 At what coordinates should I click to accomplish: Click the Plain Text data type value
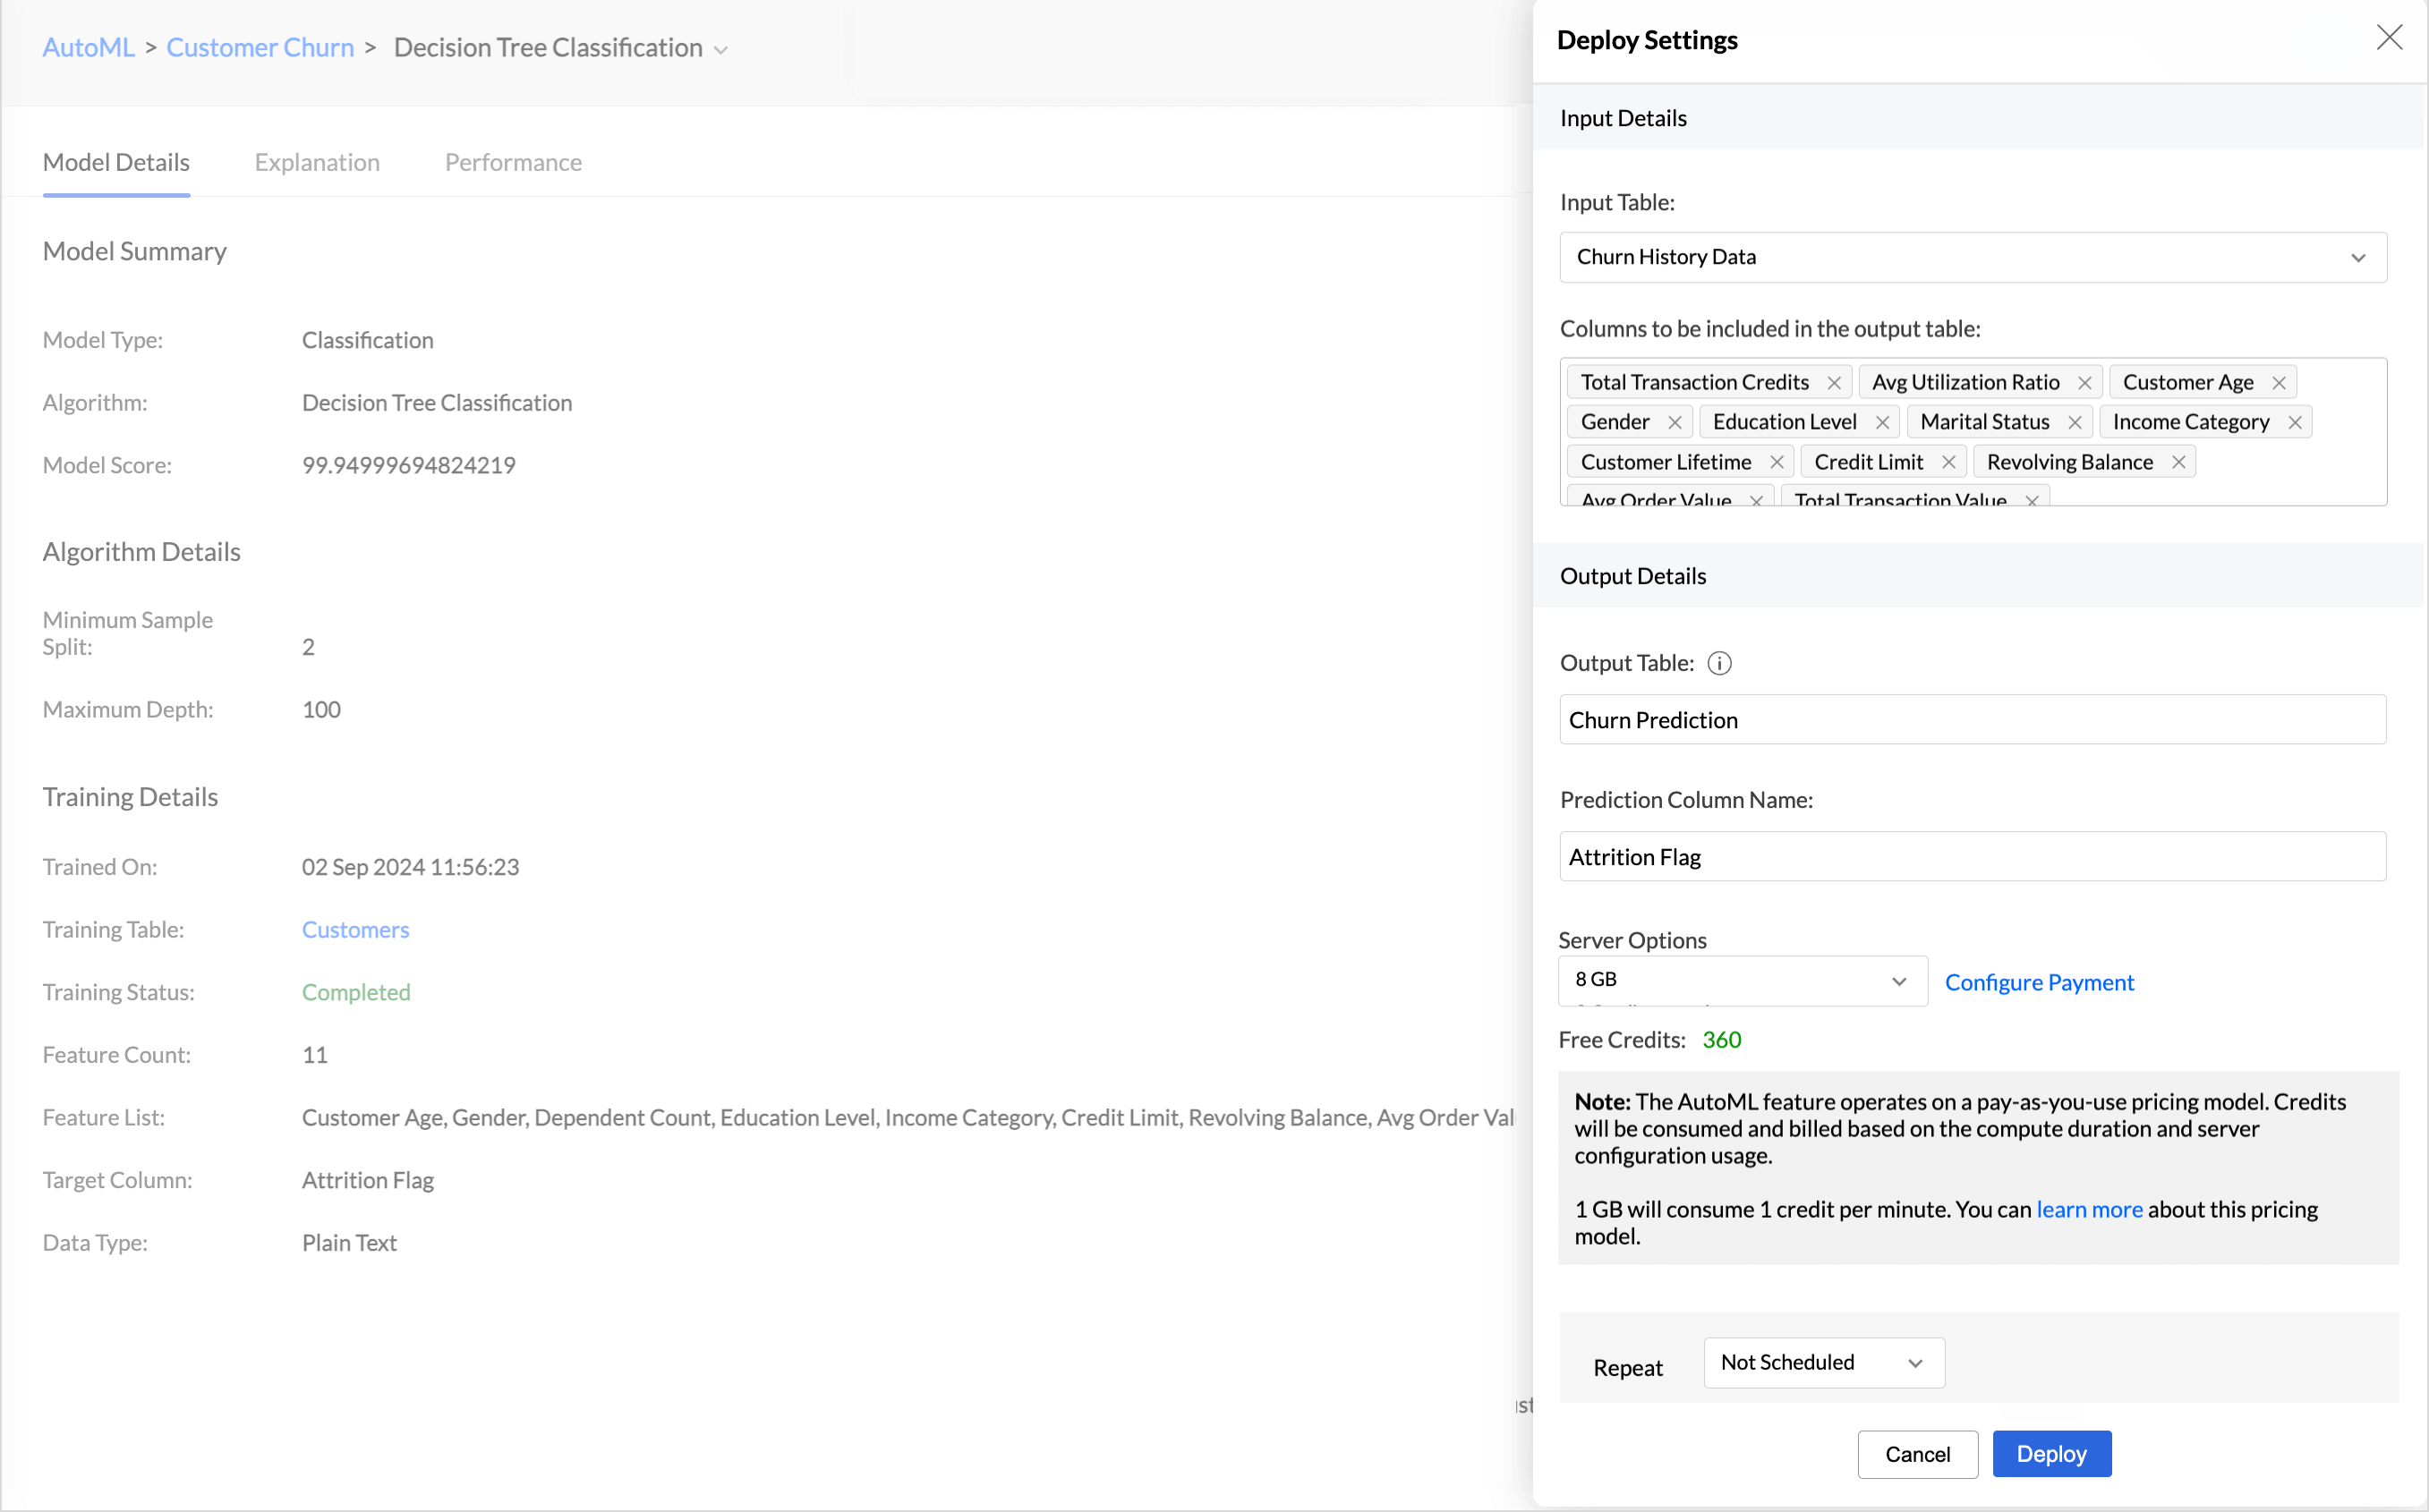349,1243
